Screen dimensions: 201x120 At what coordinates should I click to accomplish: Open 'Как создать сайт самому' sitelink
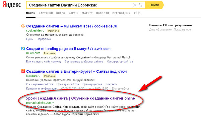[x=44, y=62]
